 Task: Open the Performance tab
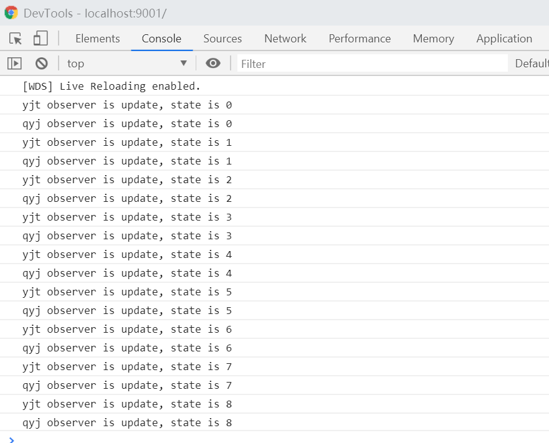(x=360, y=39)
